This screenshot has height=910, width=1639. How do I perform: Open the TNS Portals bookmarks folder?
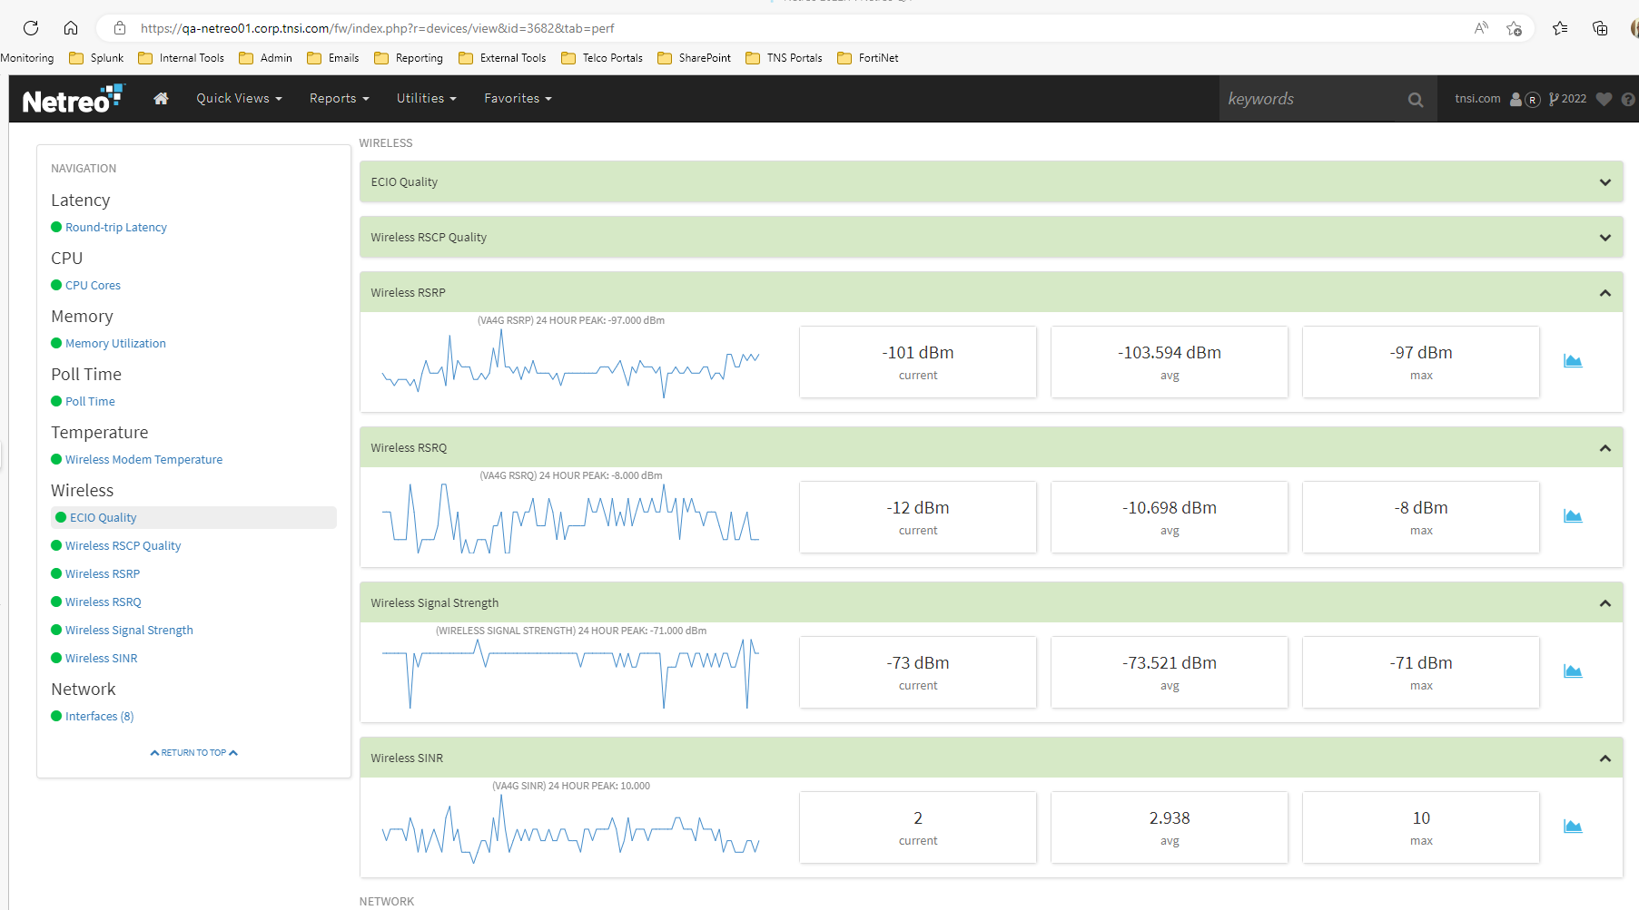click(x=784, y=58)
